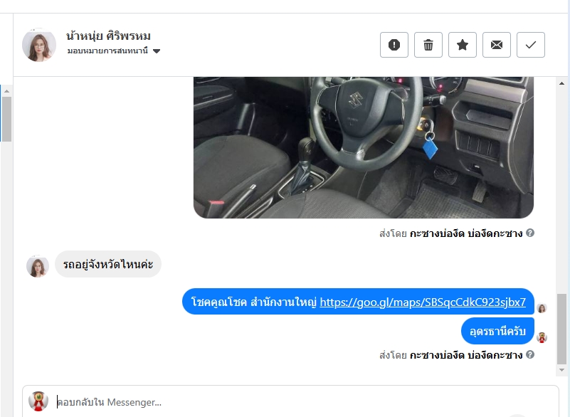
Task: Mark conversation as unread with envelope icon
Action: click(x=497, y=45)
